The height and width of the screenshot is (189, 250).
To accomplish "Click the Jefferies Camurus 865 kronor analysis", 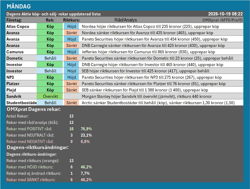I will [148, 52].
